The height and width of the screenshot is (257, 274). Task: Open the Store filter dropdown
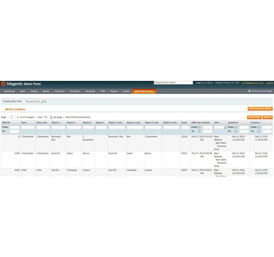(220, 127)
